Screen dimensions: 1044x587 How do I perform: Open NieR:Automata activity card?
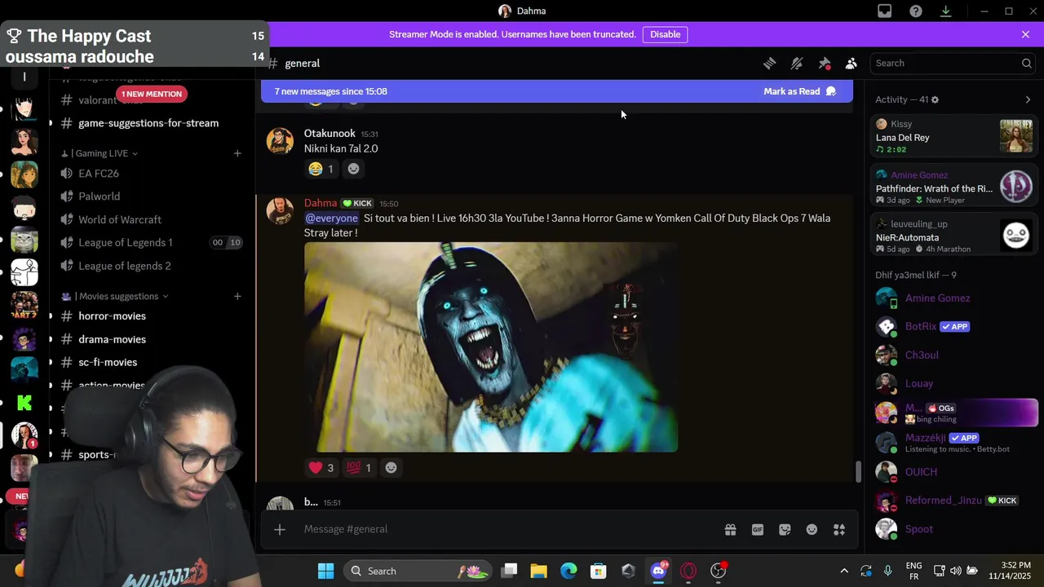953,236
